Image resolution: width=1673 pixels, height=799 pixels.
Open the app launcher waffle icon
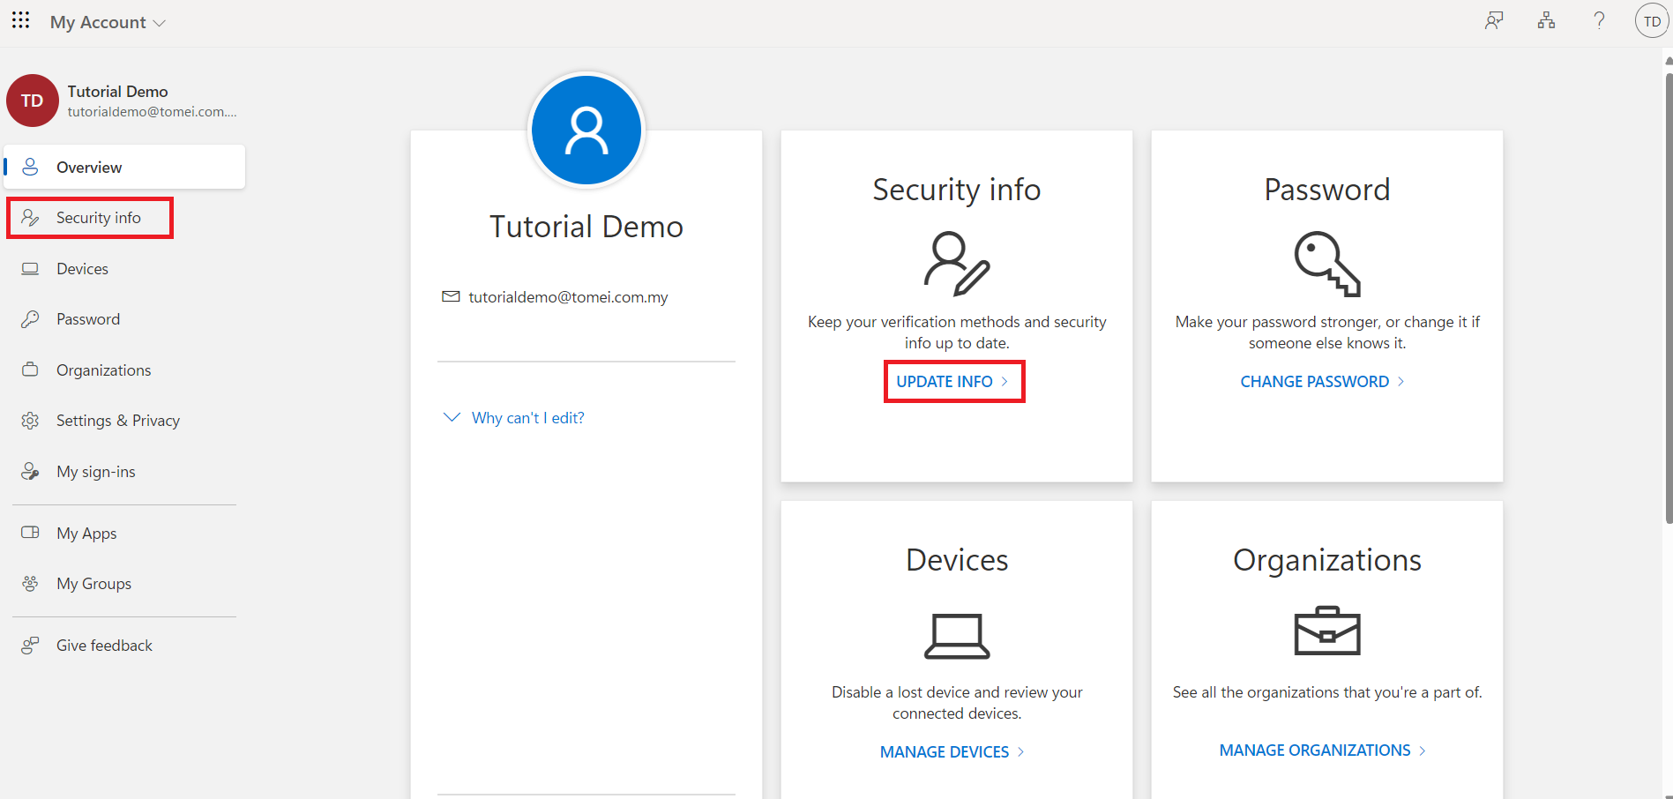point(20,20)
